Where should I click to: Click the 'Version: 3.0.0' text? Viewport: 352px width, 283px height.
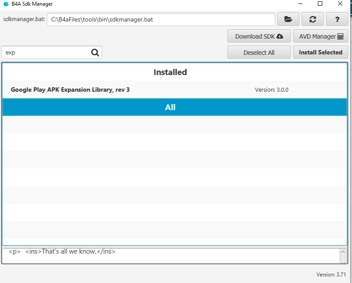271,90
